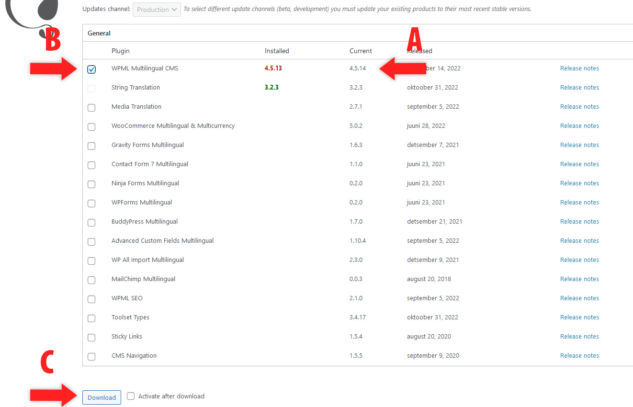This screenshot has width=633, height=407.
Task: Click the Download button
Action: coord(102,397)
